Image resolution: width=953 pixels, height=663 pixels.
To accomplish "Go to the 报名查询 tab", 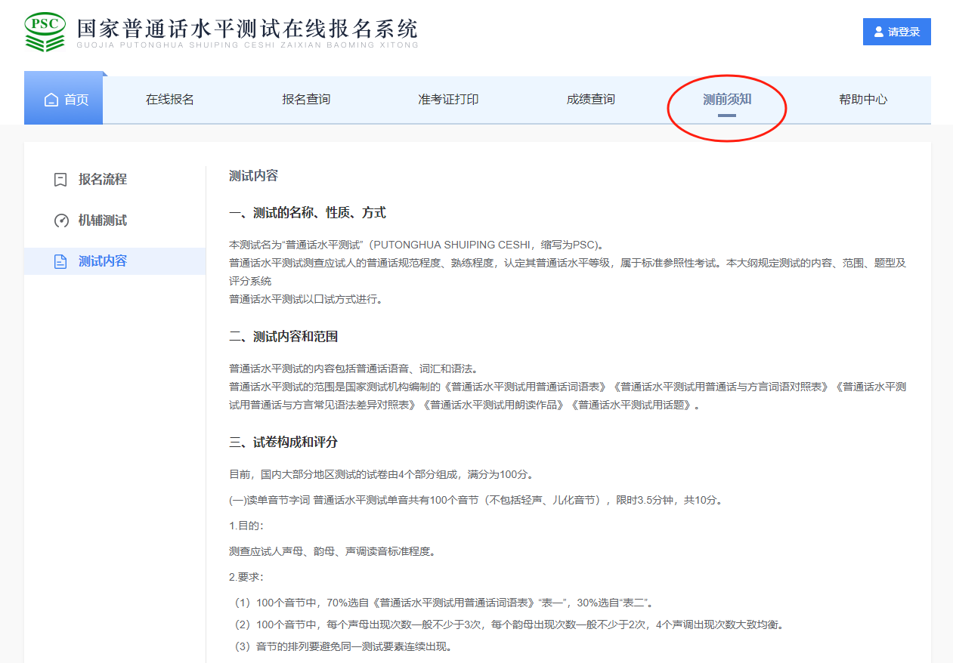I will (306, 100).
